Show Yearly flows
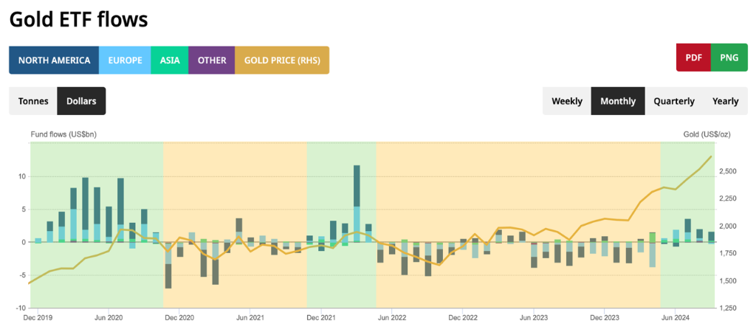Screen dimensions: 756x335 [725, 101]
